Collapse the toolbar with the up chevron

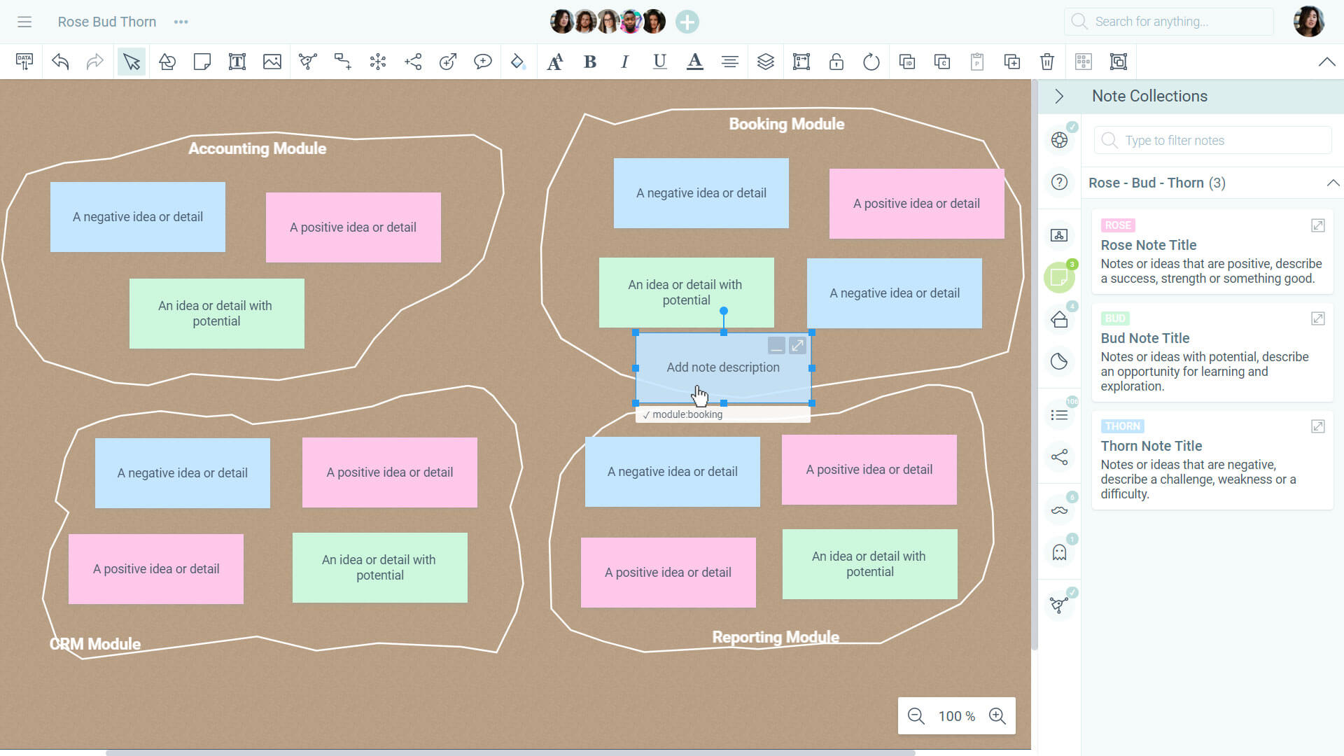[1326, 62]
